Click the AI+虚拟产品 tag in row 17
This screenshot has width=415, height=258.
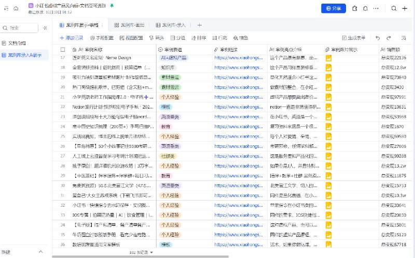pos(174,58)
